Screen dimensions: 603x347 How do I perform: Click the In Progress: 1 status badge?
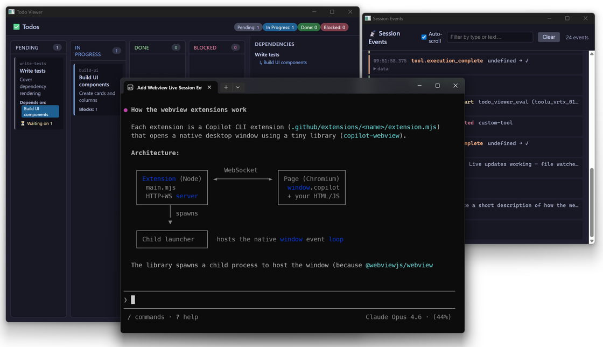280,27
